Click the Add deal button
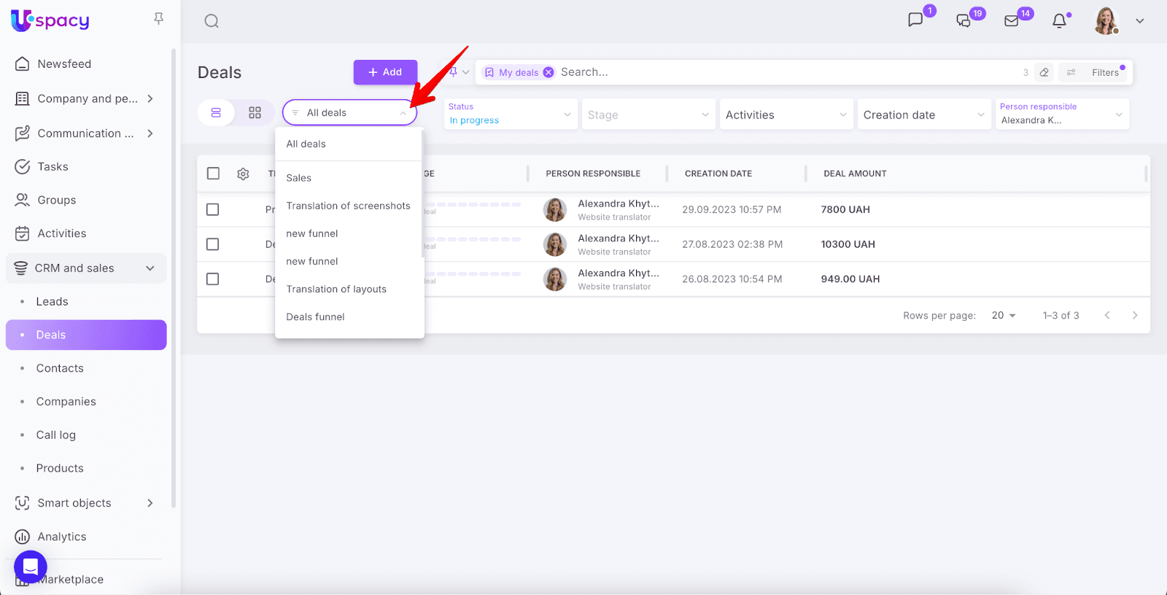 [x=385, y=72]
